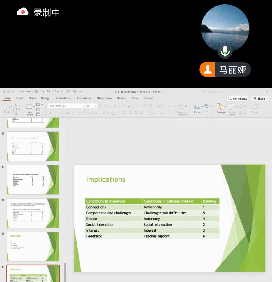
Task: Click the New Slide icon
Action: [29, 107]
